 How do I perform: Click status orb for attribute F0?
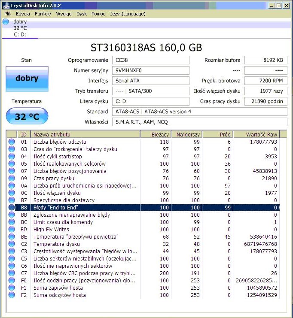[12, 281]
